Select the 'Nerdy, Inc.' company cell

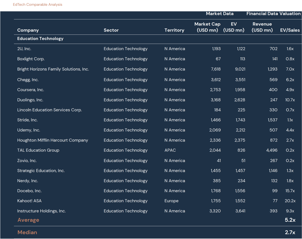tap(28, 181)
